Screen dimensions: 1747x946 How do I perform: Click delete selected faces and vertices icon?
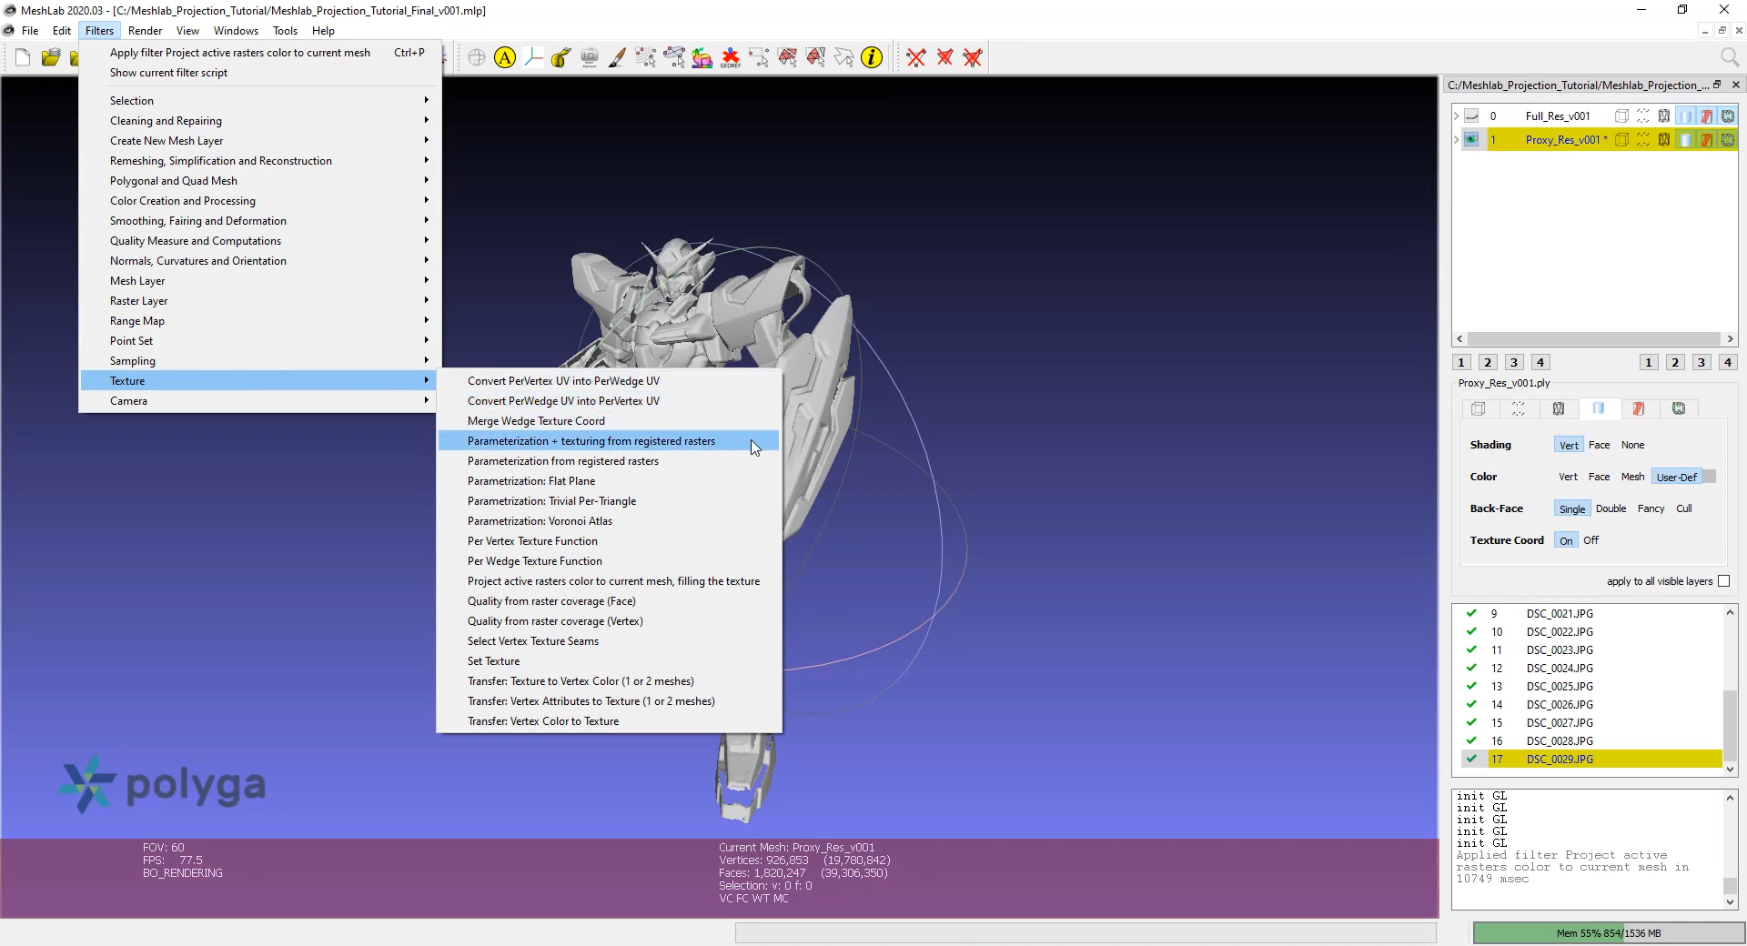(973, 58)
